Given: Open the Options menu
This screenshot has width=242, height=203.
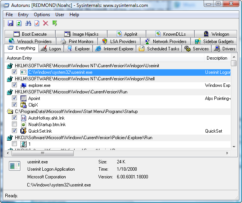Looking at the screenshot, I should tap(42, 15).
